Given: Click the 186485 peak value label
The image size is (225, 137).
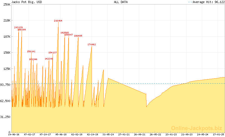Looking at the screenshot, I should point(78,36).
